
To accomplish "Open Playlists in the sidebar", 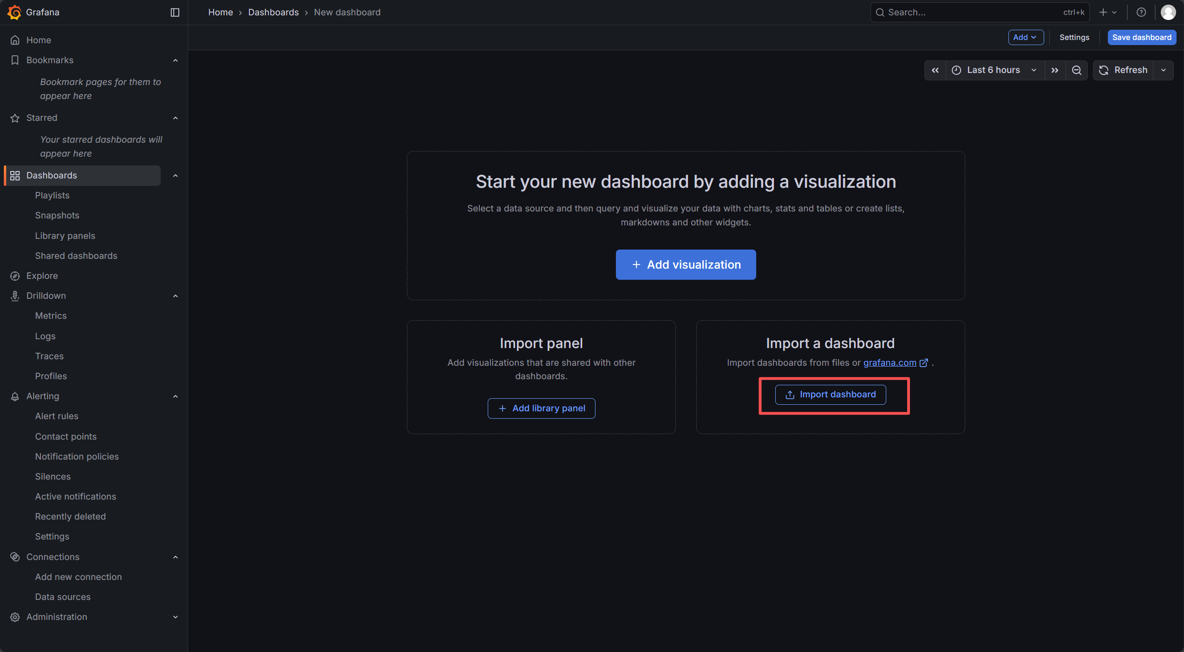I will (52, 195).
